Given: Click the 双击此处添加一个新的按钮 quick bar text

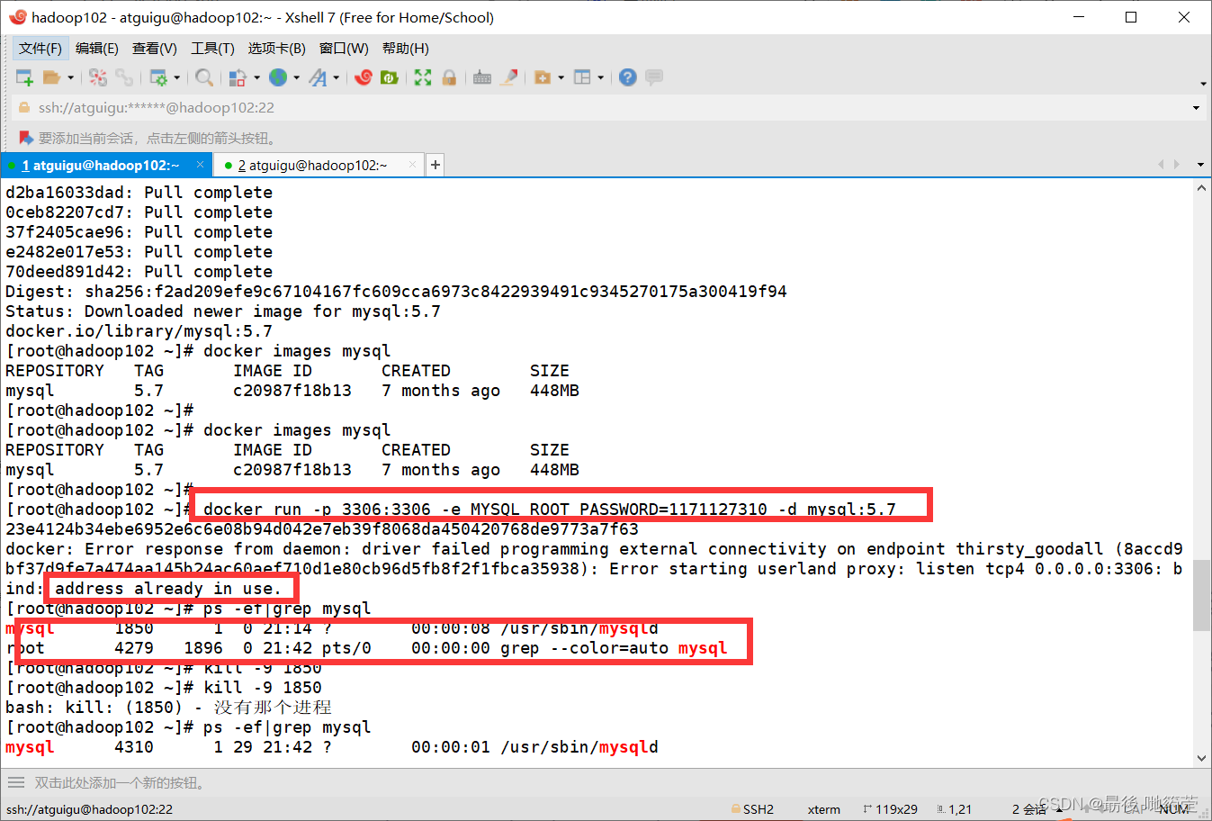Looking at the screenshot, I should [121, 783].
